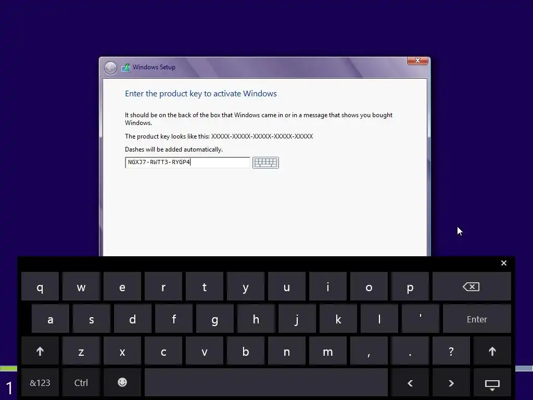Tap the Ctrl key
The width and height of the screenshot is (533, 400).
point(81,383)
